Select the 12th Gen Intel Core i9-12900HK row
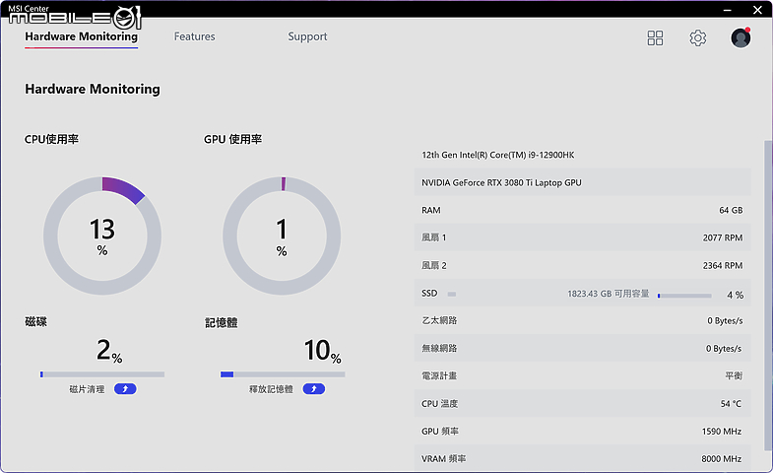 pos(583,155)
